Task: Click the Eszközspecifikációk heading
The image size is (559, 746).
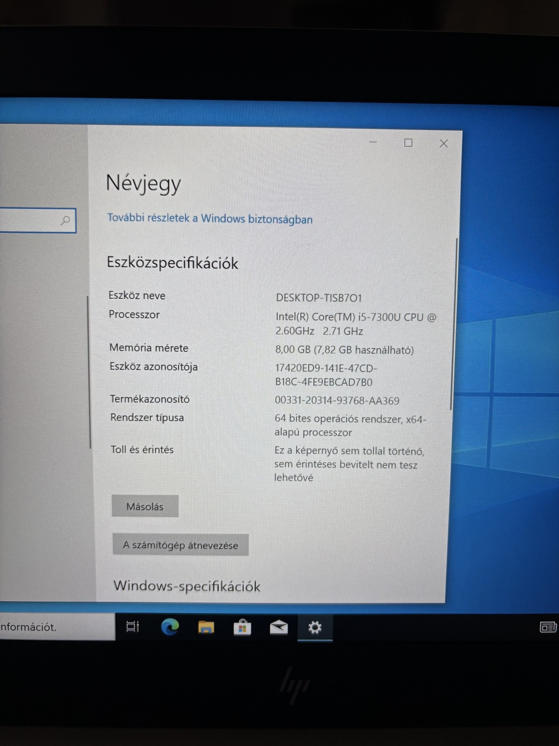Action: [173, 263]
